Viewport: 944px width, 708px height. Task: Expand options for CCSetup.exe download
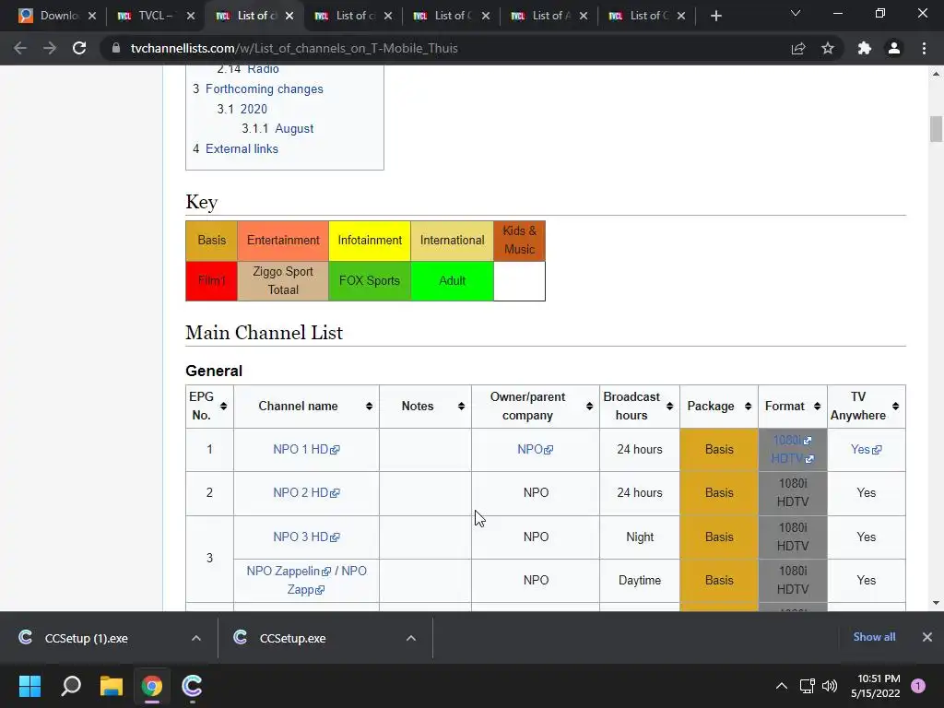click(411, 638)
